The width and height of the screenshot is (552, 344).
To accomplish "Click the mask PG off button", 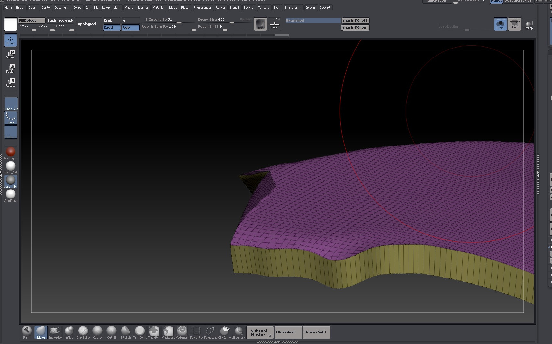I will tap(355, 21).
